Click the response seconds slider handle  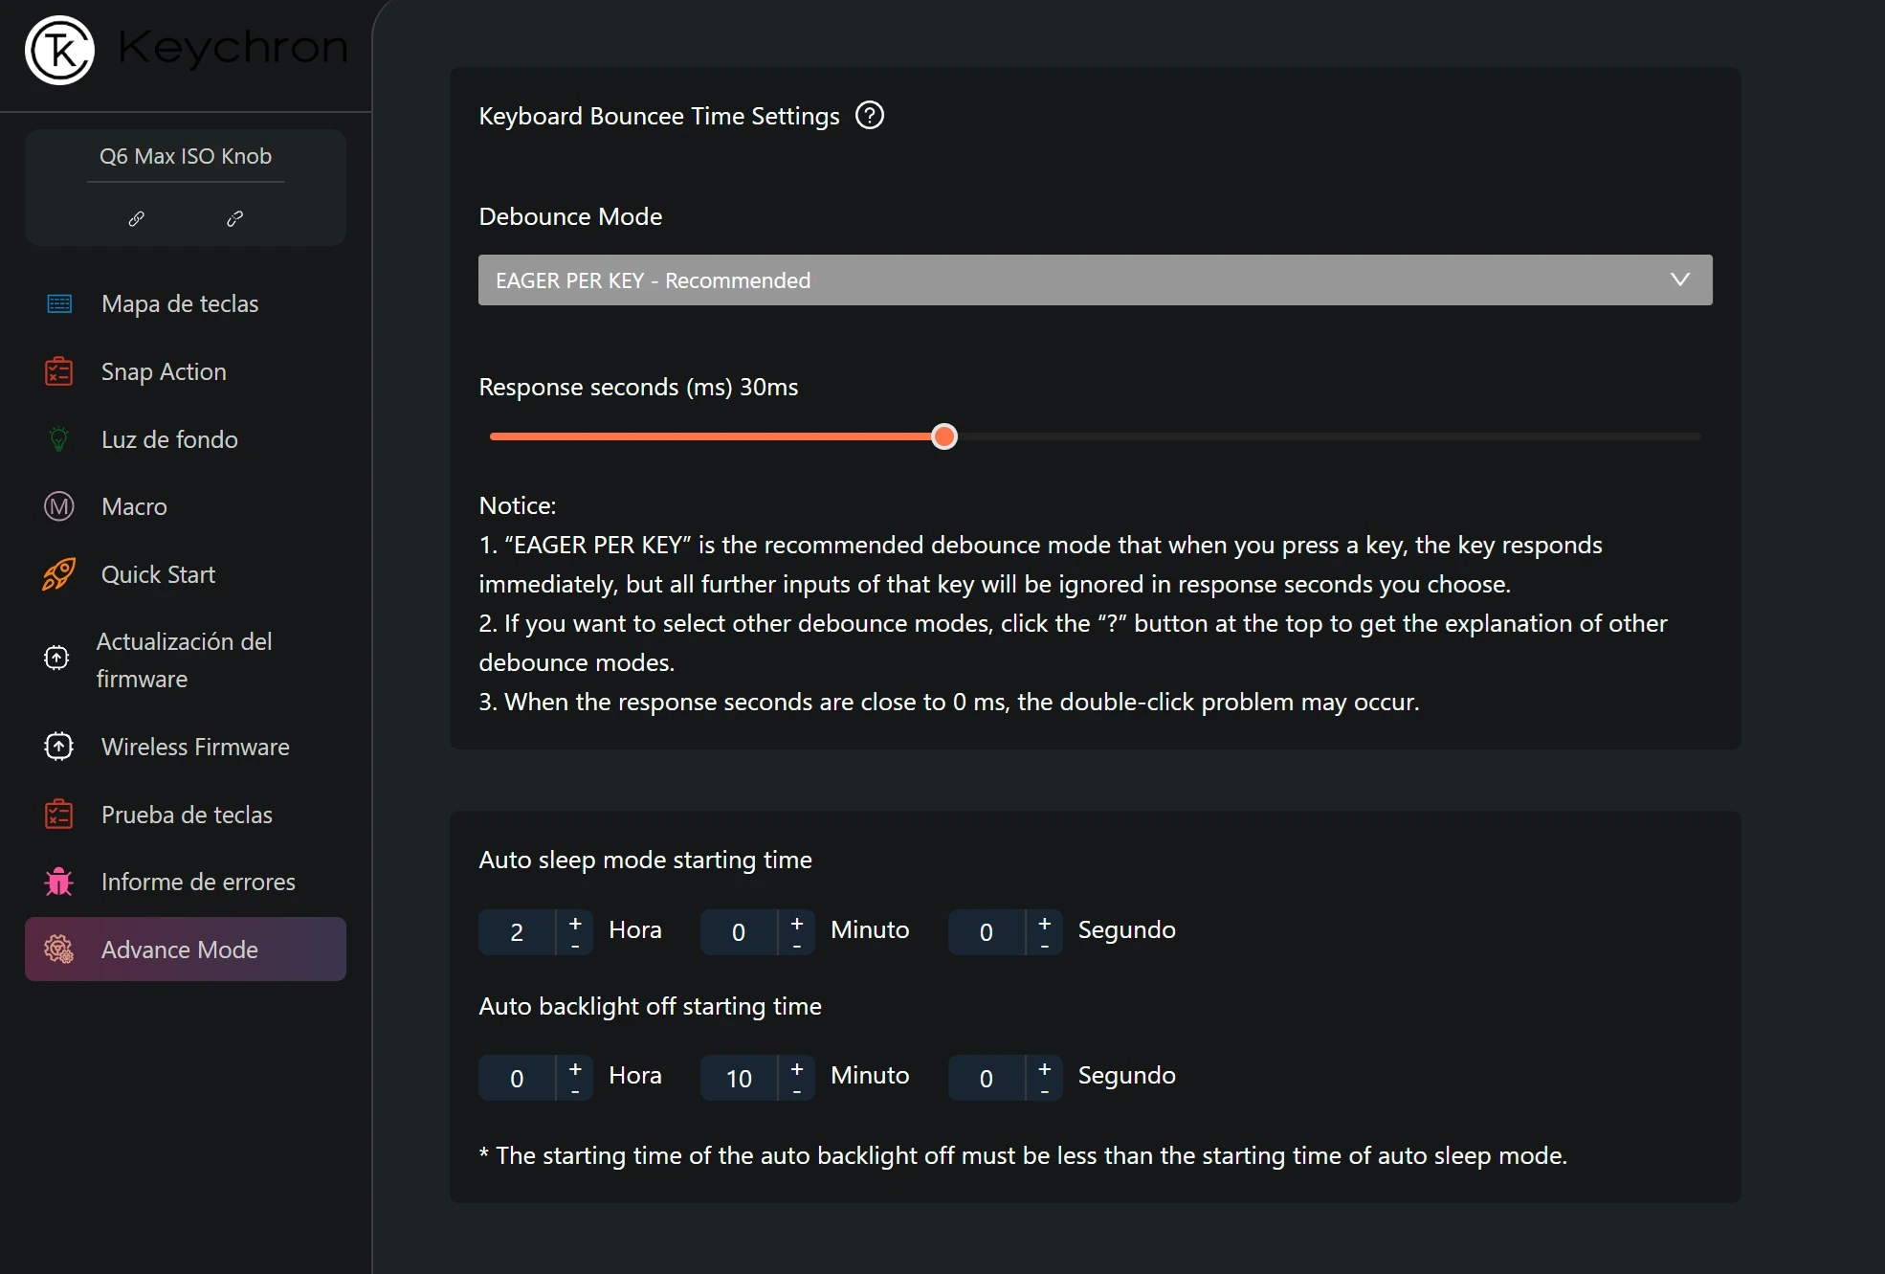coord(944,436)
